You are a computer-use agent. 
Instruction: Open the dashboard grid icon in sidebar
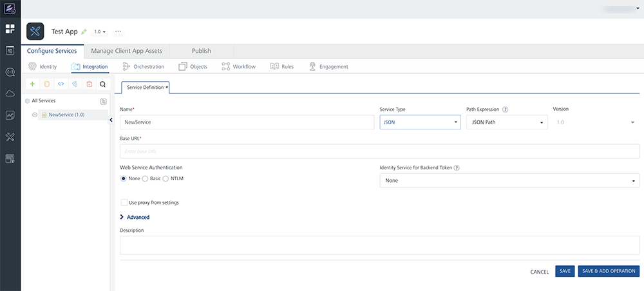tap(10, 29)
